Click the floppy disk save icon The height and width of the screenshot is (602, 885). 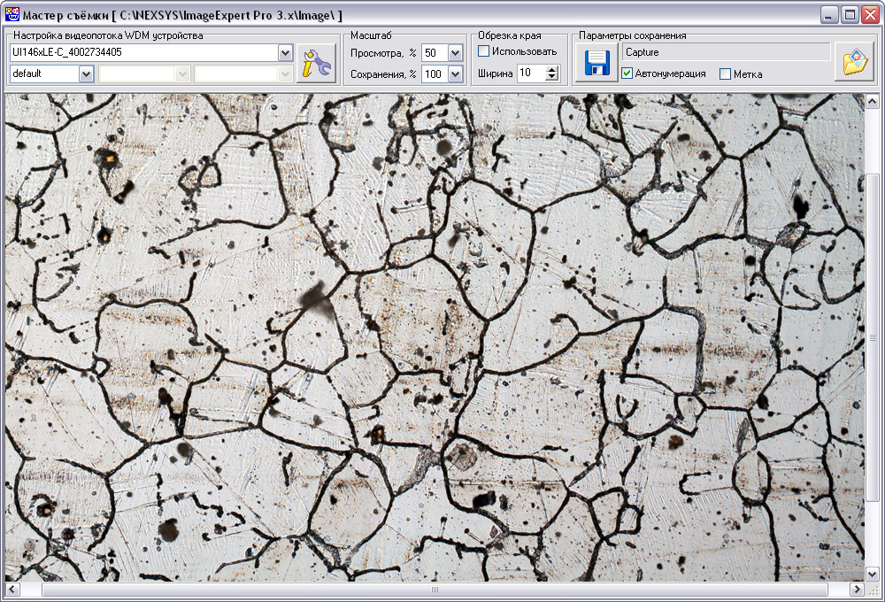coord(596,63)
